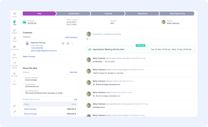Move deal to Qualification stage

tap(74, 13)
